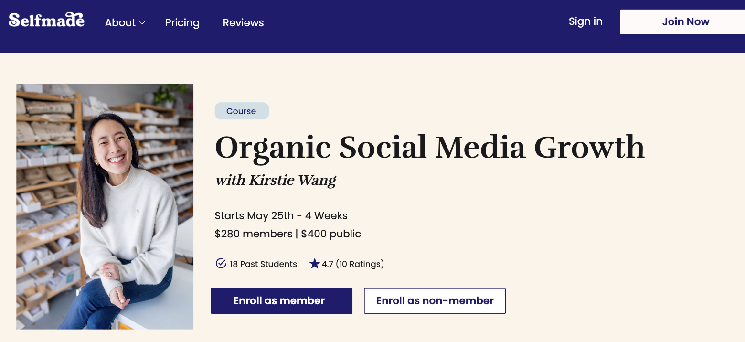Click the star rating icon
The height and width of the screenshot is (342, 745).
(x=314, y=264)
